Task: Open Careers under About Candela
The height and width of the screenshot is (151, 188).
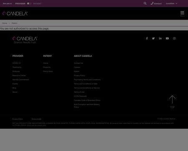Action: tap(77, 67)
